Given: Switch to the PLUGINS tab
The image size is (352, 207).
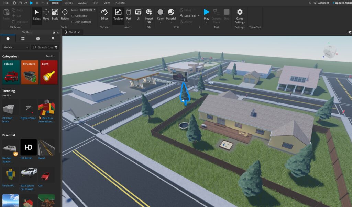Looking at the screenshot, I should coord(120,3).
